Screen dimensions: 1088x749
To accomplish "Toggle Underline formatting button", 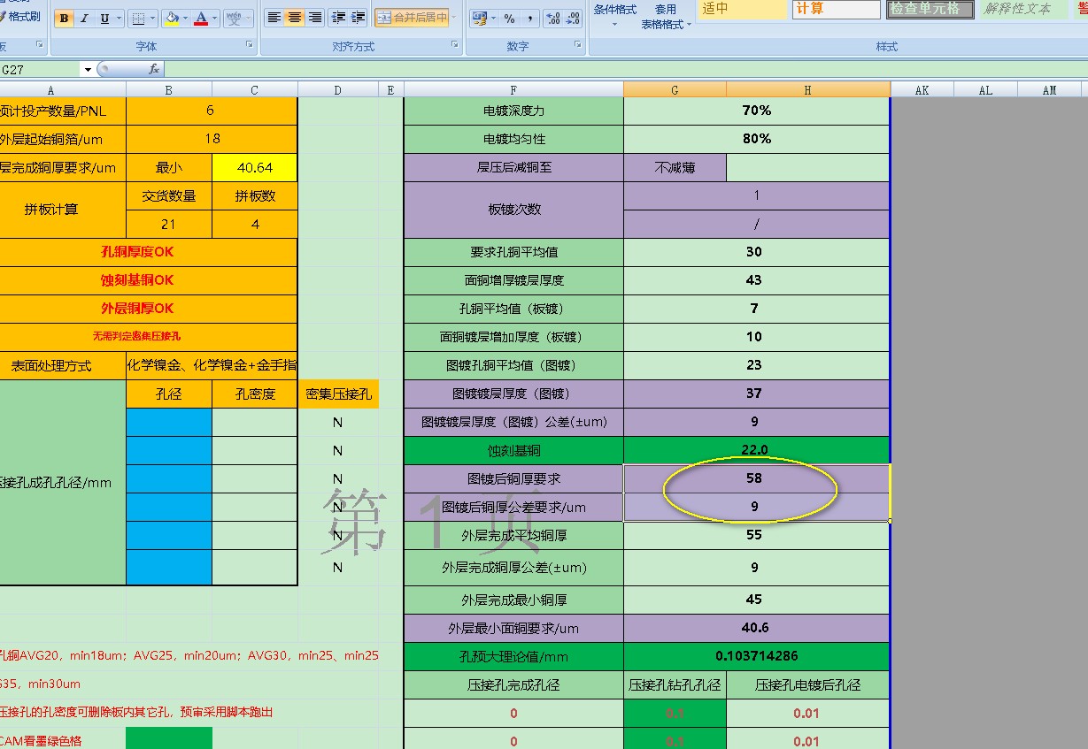I will [105, 18].
